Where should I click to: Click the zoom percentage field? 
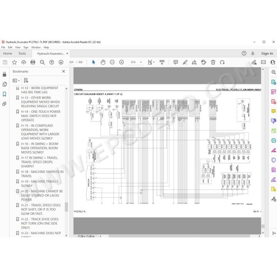[x=133, y=62]
